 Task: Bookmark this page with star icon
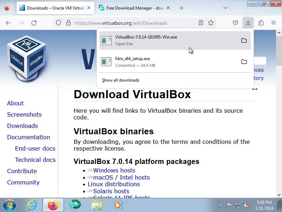point(211,23)
